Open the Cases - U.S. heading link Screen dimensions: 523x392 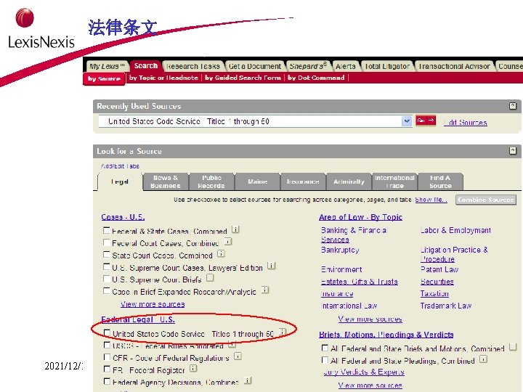click(x=123, y=217)
